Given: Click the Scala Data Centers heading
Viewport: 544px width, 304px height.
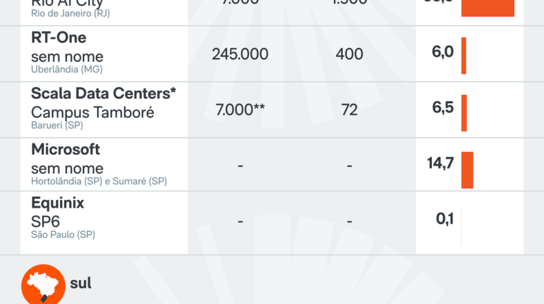Looking at the screenshot, I should tap(103, 94).
